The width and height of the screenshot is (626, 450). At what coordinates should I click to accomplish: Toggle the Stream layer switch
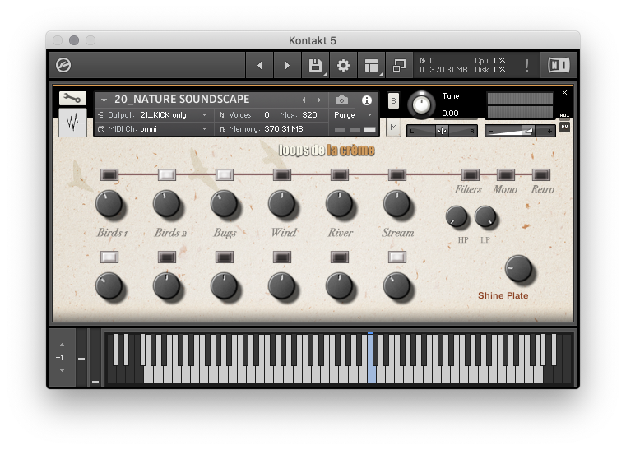pyautogui.click(x=396, y=174)
